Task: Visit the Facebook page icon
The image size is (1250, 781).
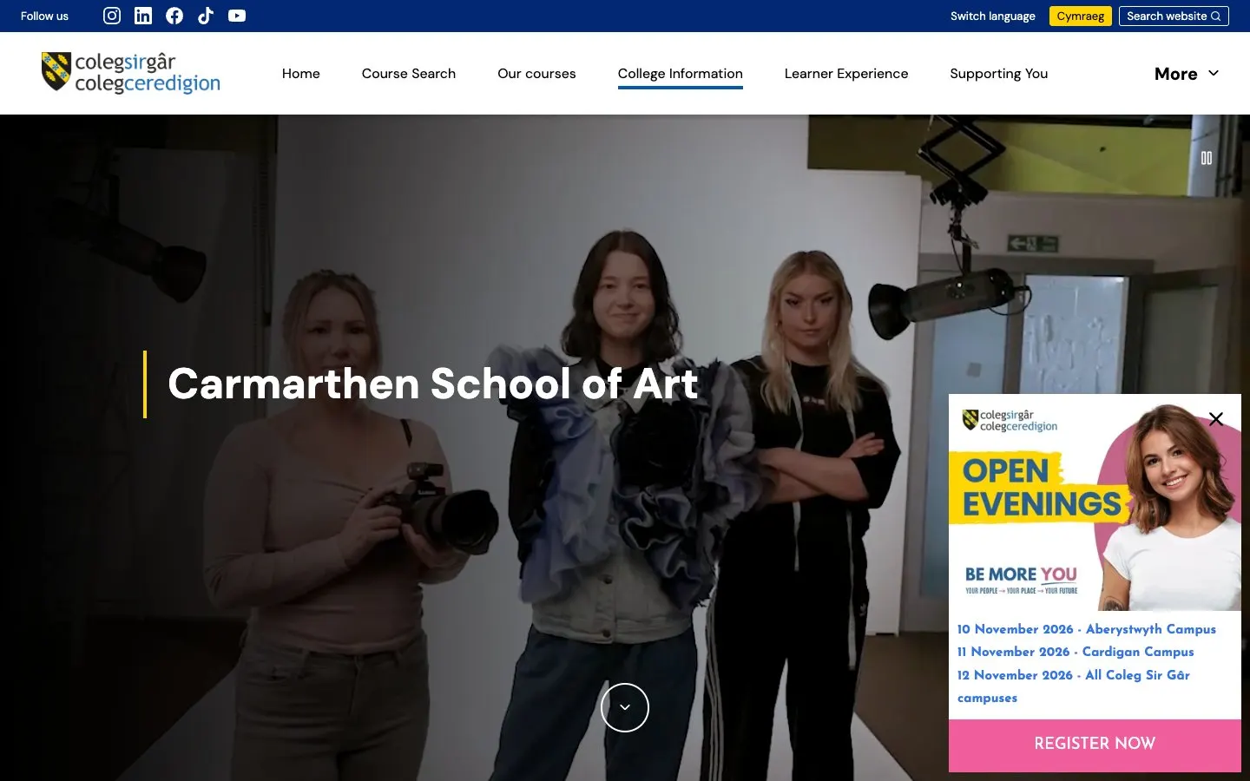Action: (x=174, y=16)
